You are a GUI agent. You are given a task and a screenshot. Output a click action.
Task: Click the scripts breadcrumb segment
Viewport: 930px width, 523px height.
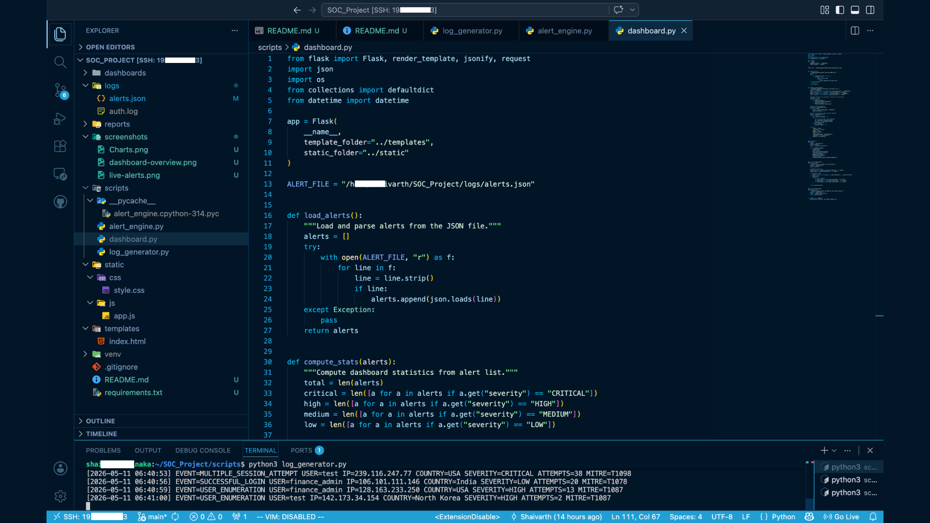270,47
